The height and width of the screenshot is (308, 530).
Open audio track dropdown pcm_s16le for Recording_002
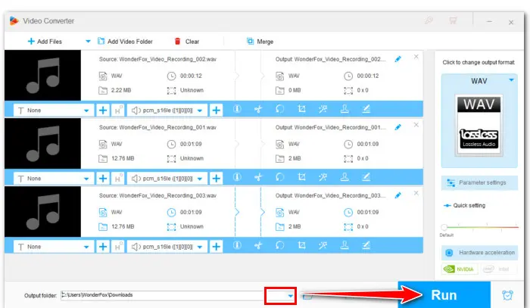coord(167,110)
